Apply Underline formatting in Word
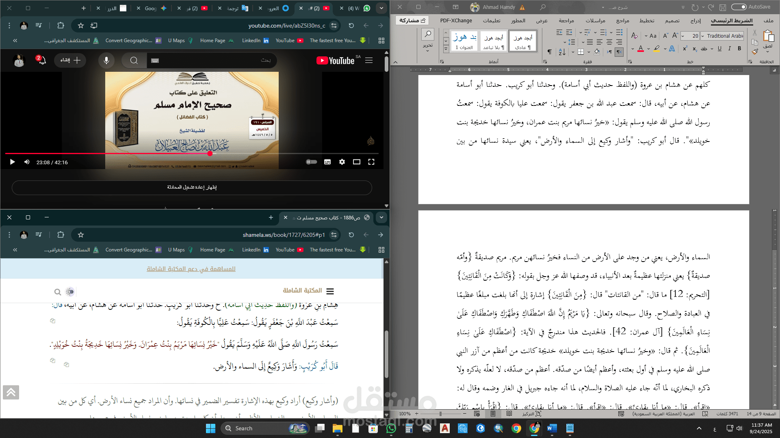The image size is (780, 438). tap(719, 49)
